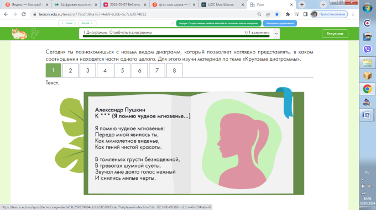
Task: Open the red C application on the taskbar
Action: click(367, 23)
